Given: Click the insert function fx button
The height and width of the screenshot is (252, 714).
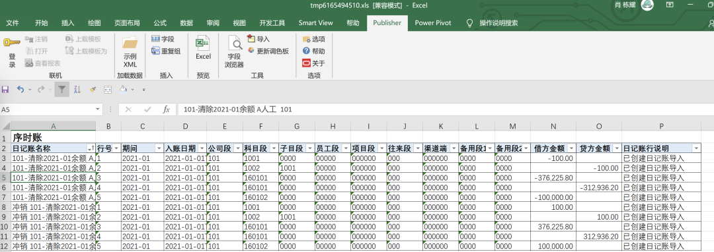Looking at the screenshot, I should pyautogui.click(x=166, y=110).
